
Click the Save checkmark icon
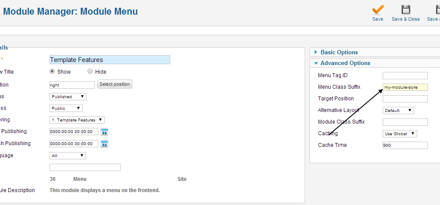(378, 10)
